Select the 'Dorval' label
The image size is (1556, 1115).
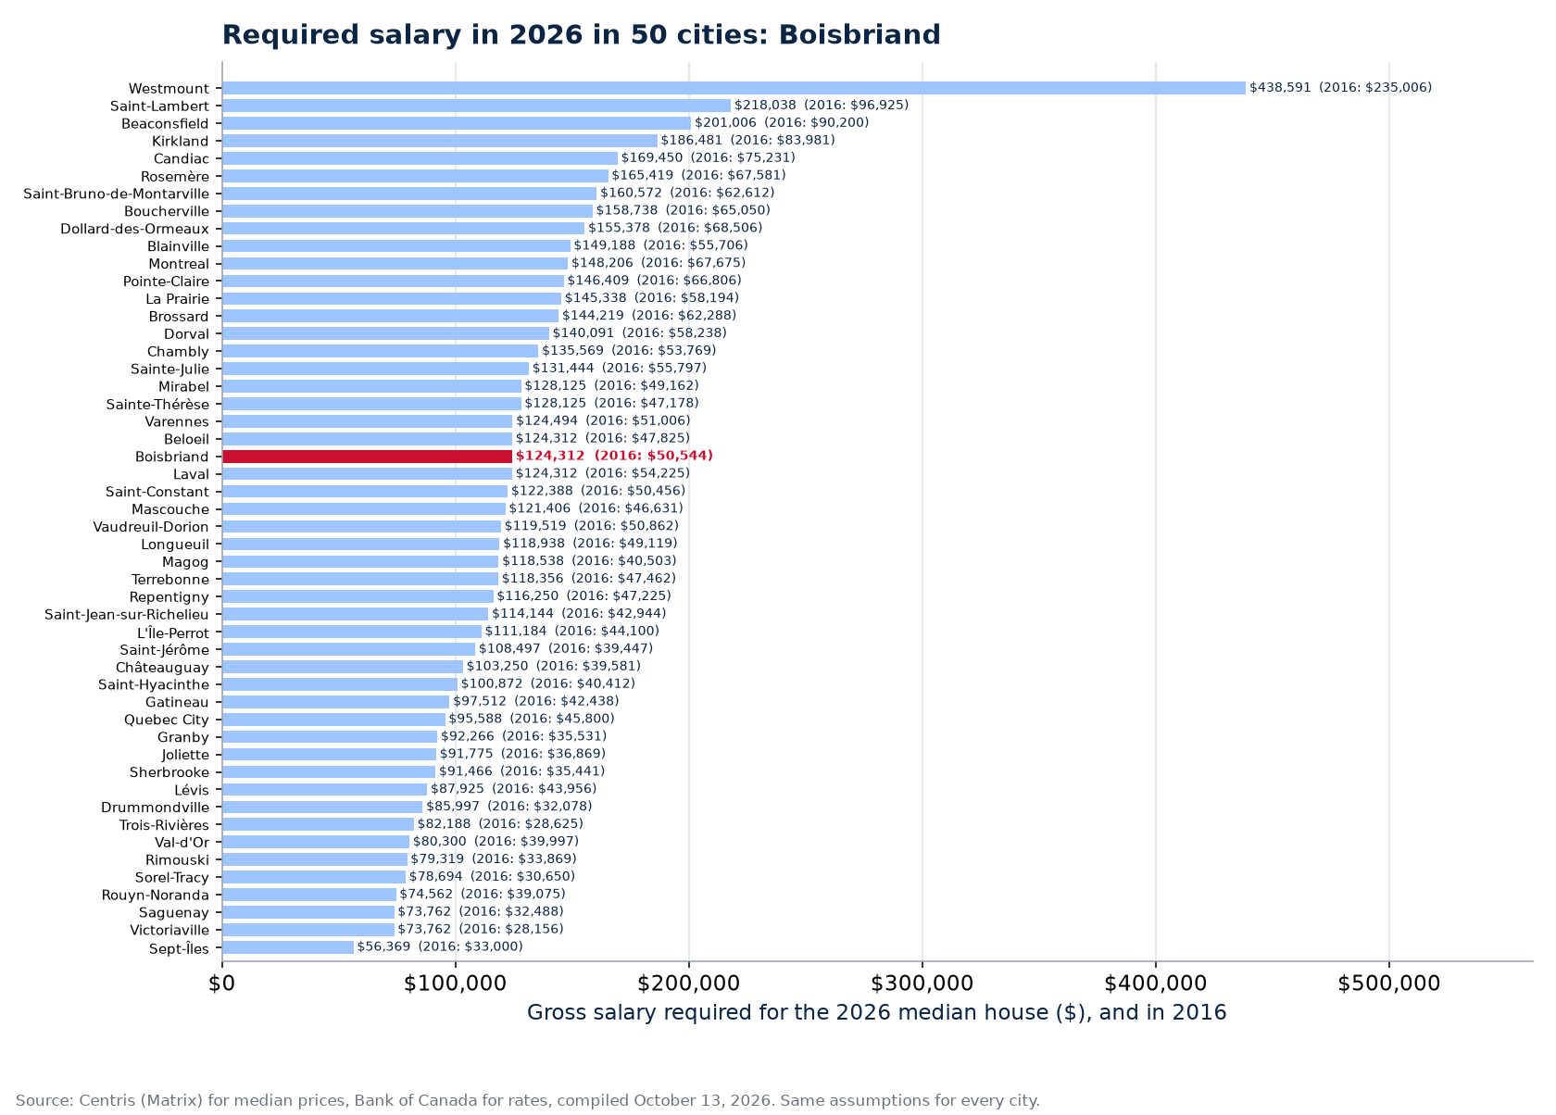pyautogui.click(x=187, y=334)
